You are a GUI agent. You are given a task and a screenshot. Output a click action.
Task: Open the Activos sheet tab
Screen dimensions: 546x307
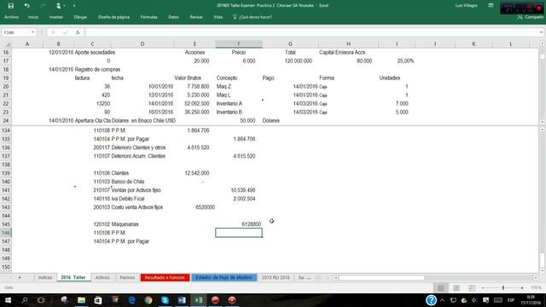pos(102,277)
